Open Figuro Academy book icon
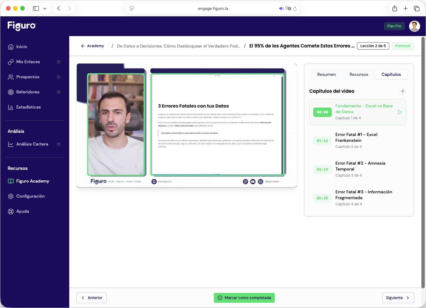This screenshot has width=426, height=308. click(x=11, y=181)
